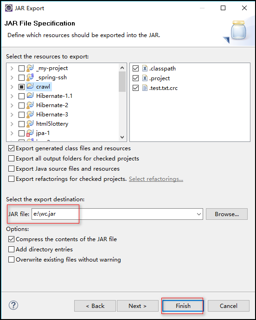Select the Hibernate-3 project entry

[52, 114]
